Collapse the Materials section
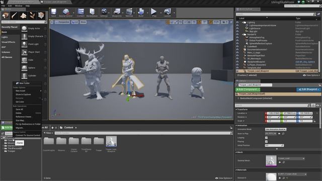 [x=236, y=170]
